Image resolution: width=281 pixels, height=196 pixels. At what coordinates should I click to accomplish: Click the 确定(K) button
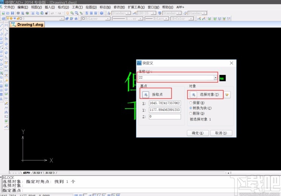(198, 133)
